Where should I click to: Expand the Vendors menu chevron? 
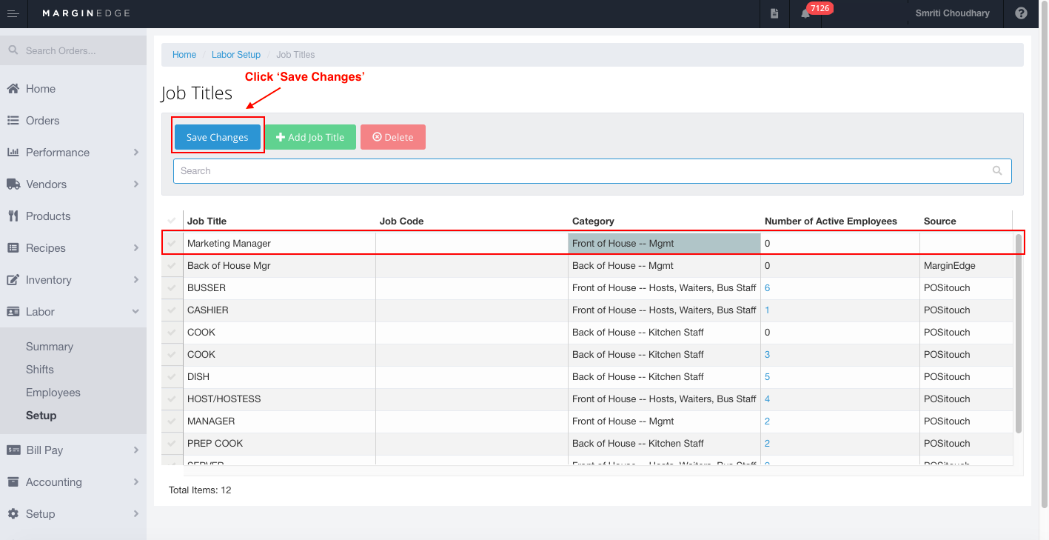[x=136, y=184]
